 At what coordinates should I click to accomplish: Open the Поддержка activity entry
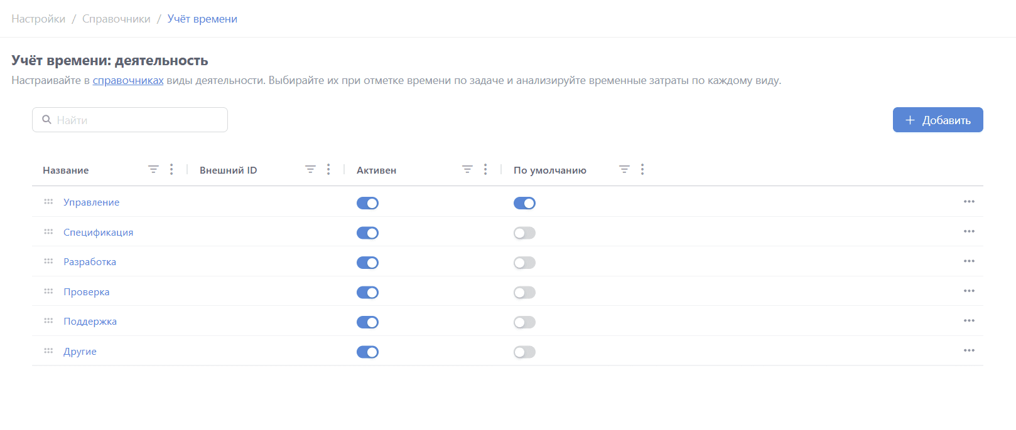click(90, 322)
